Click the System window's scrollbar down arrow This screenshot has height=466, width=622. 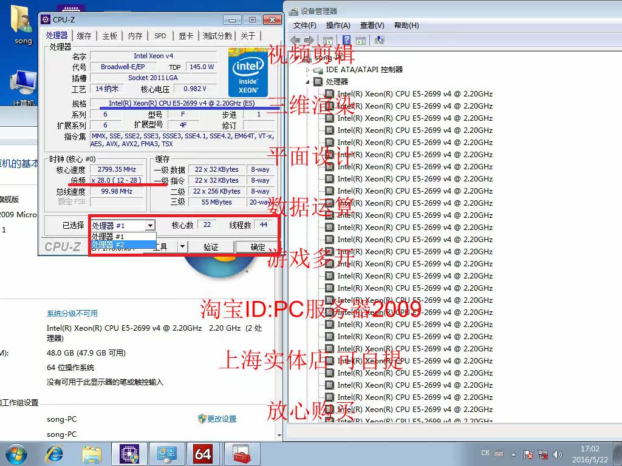279,435
